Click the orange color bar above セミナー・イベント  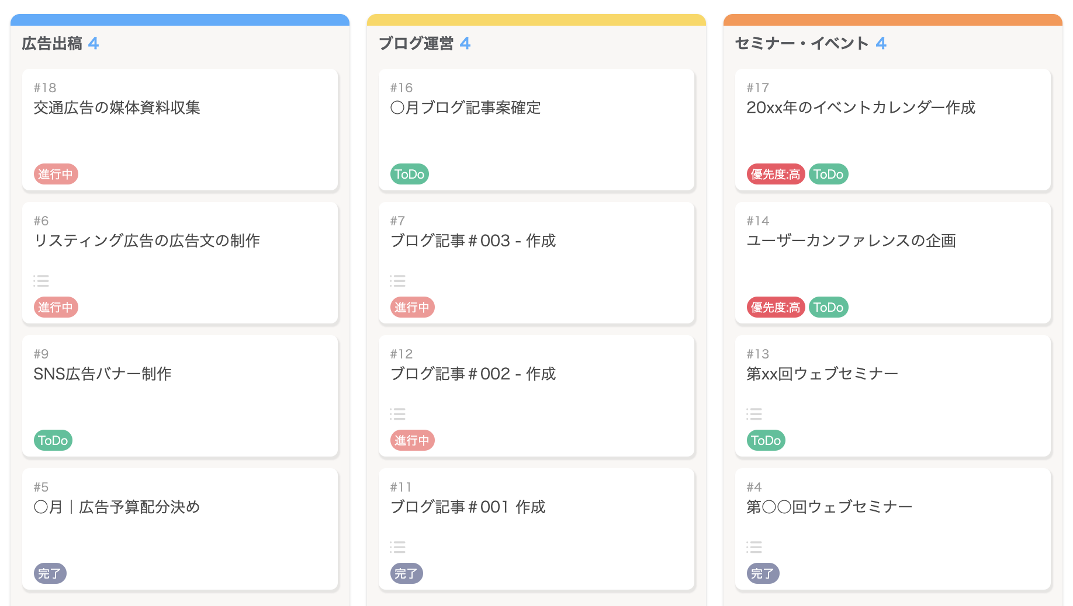pyautogui.click(x=893, y=20)
